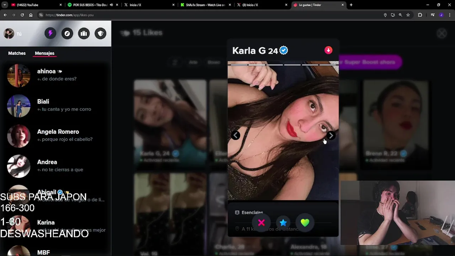
Task: Open the conversation with Andrea
Action: pos(55,166)
